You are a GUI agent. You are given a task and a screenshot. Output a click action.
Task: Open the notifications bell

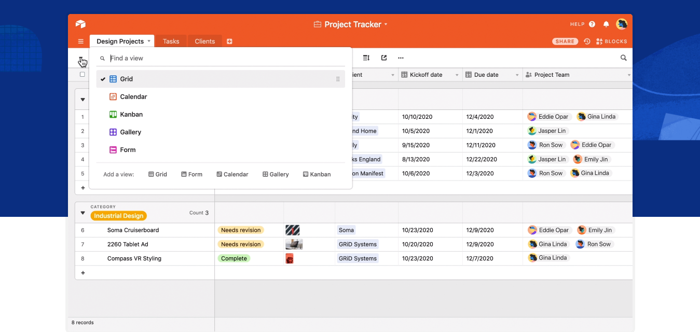pyautogui.click(x=606, y=24)
